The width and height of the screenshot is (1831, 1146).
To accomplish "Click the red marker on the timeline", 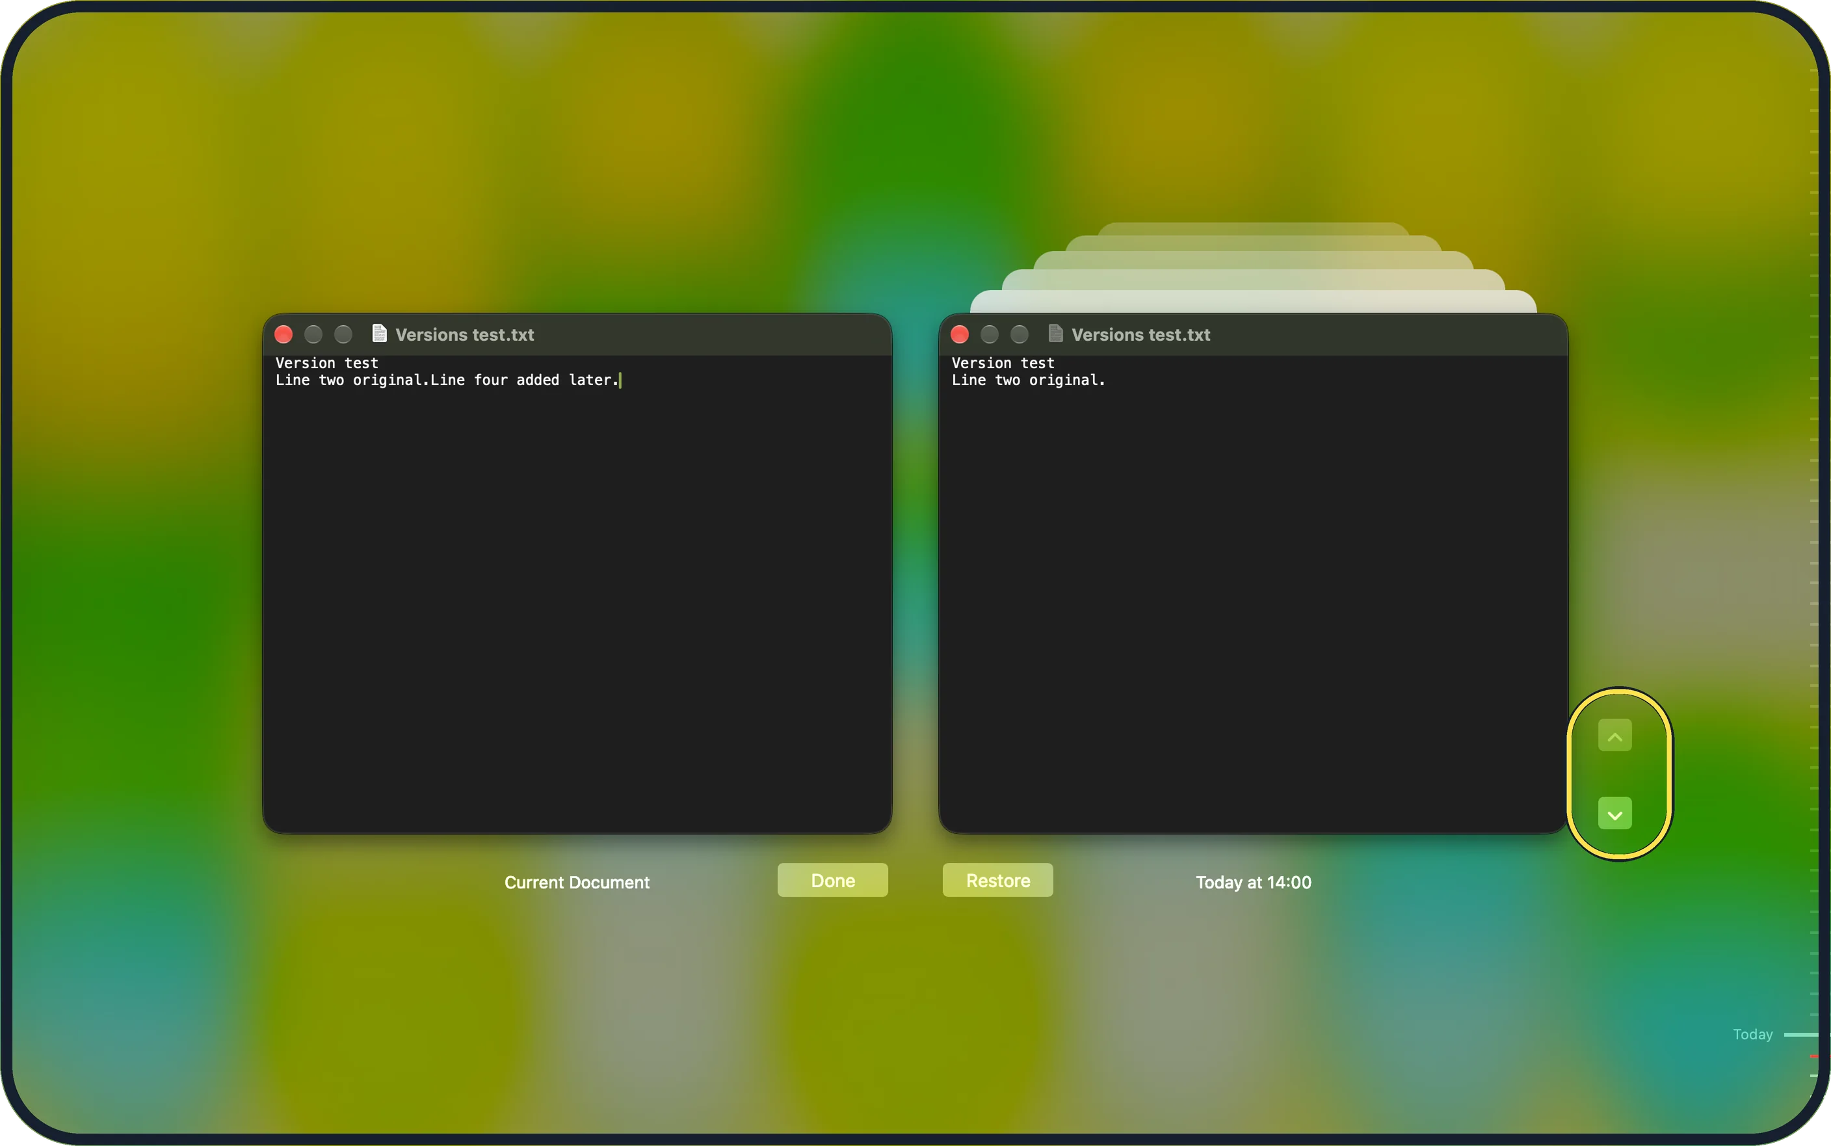I will pyautogui.click(x=1813, y=1056).
